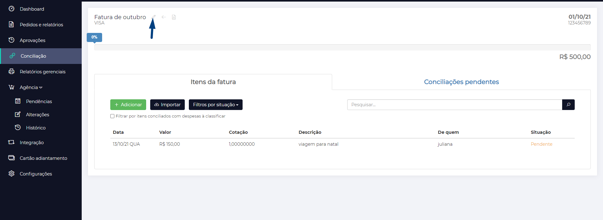Click the Pendente status link

click(541, 144)
